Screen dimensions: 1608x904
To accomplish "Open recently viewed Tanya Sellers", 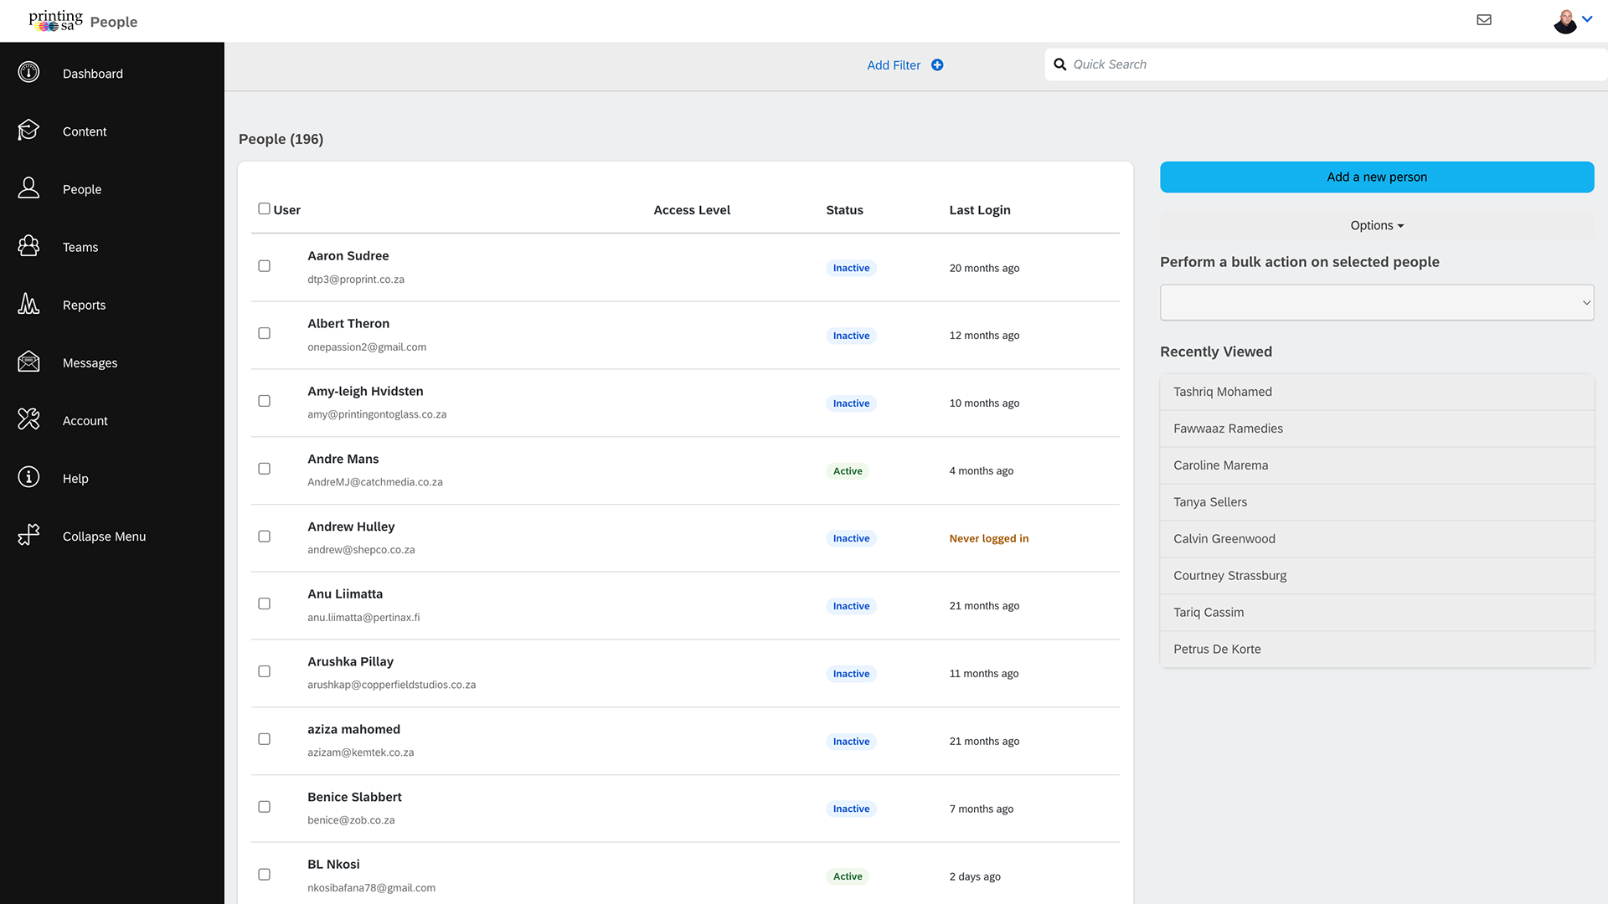I will [1377, 502].
